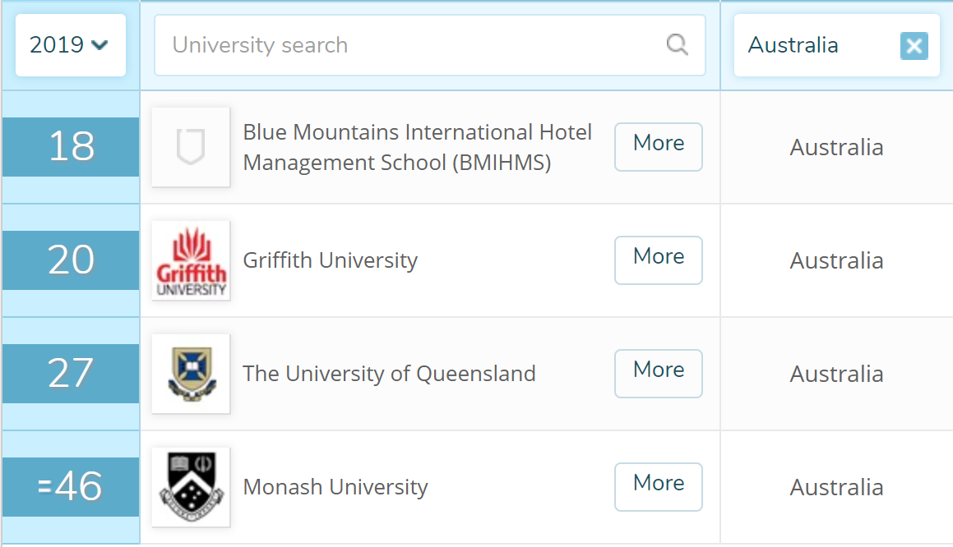Click the Australia filter dropdown box

814,45
